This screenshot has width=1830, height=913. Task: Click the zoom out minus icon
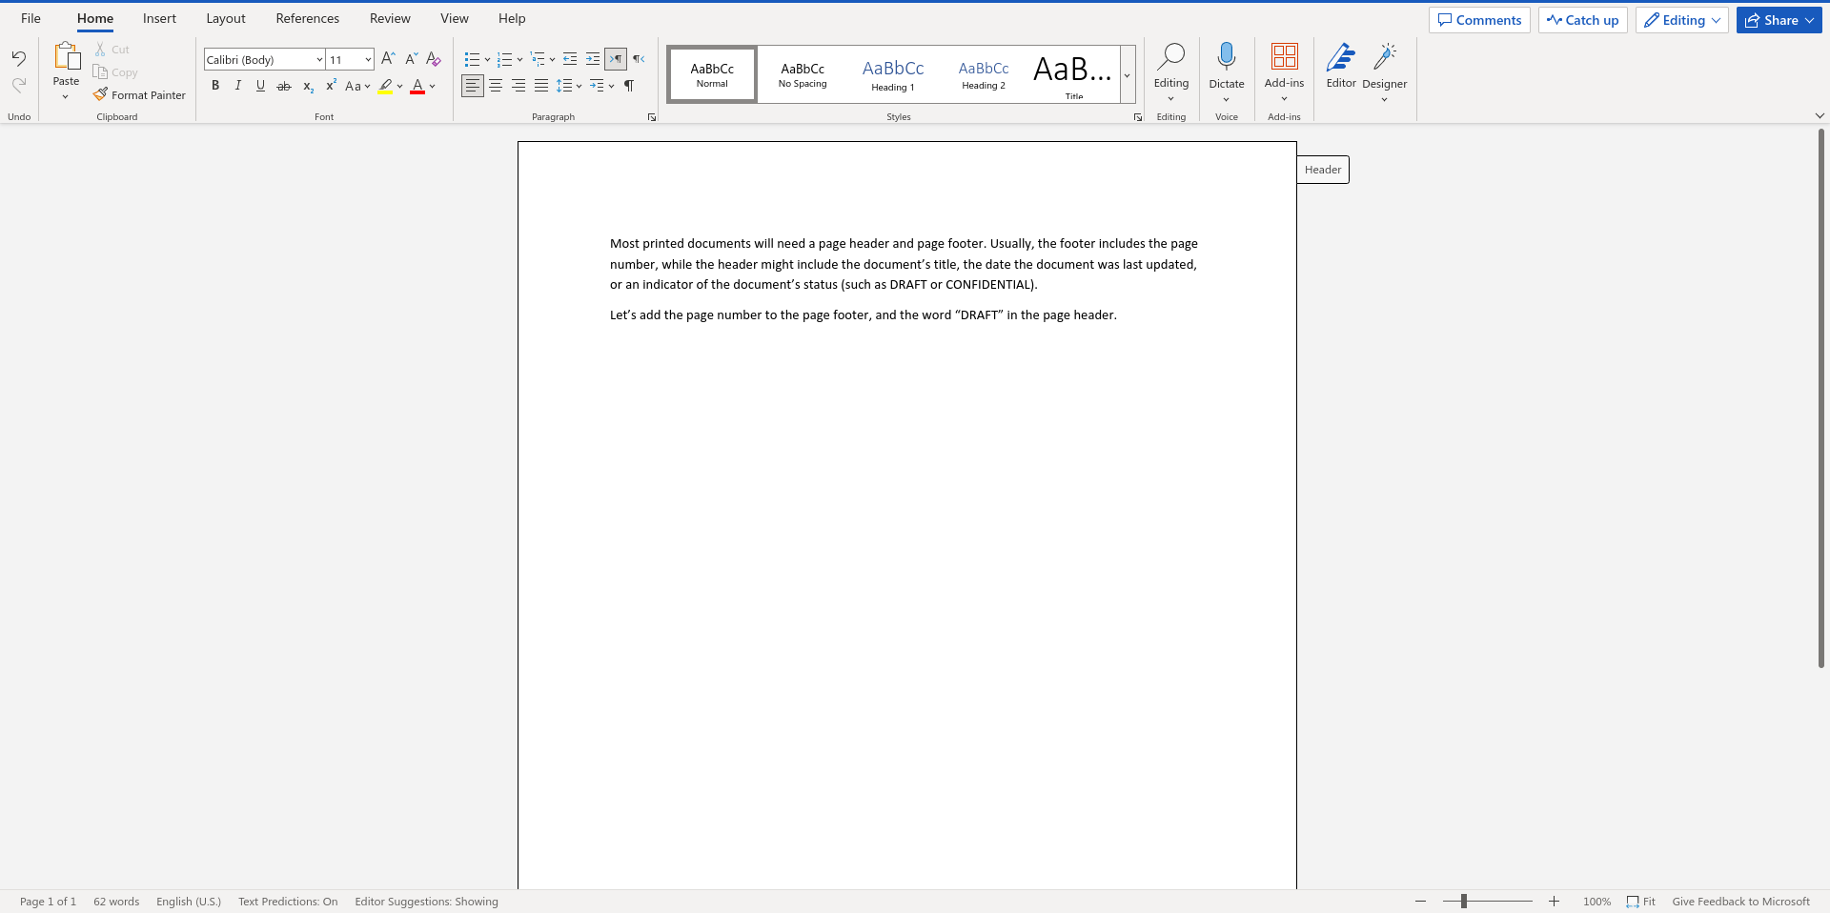pos(1420,902)
